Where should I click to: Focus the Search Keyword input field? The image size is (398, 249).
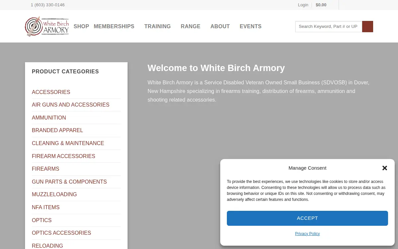(329, 27)
